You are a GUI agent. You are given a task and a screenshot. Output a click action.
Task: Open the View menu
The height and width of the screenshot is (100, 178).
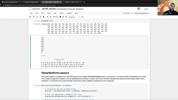pos(43,13)
